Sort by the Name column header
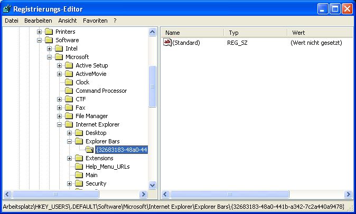The width and height of the screenshot is (356, 214). coord(193,33)
